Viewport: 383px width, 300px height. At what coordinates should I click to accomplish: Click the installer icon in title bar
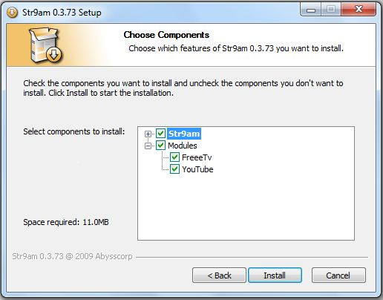click(x=12, y=12)
